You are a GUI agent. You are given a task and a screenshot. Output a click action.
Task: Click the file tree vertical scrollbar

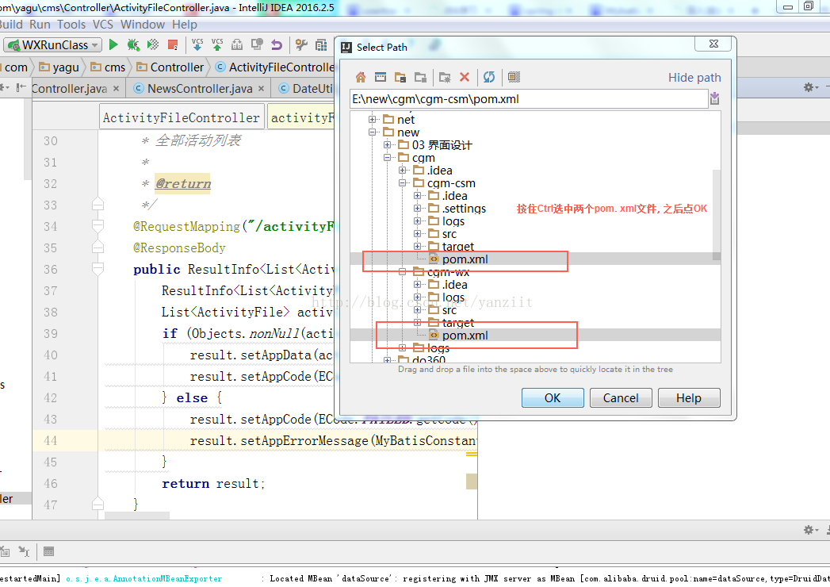pyautogui.click(x=716, y=214)
